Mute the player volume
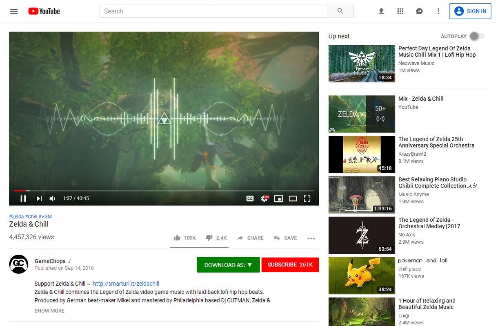 53,198
